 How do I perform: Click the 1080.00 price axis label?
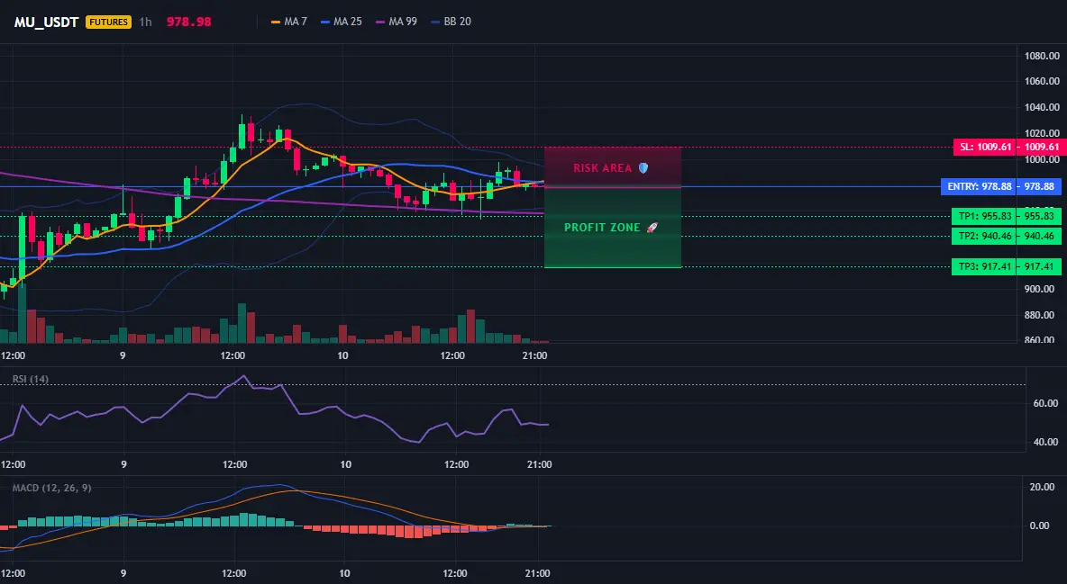1042,56
